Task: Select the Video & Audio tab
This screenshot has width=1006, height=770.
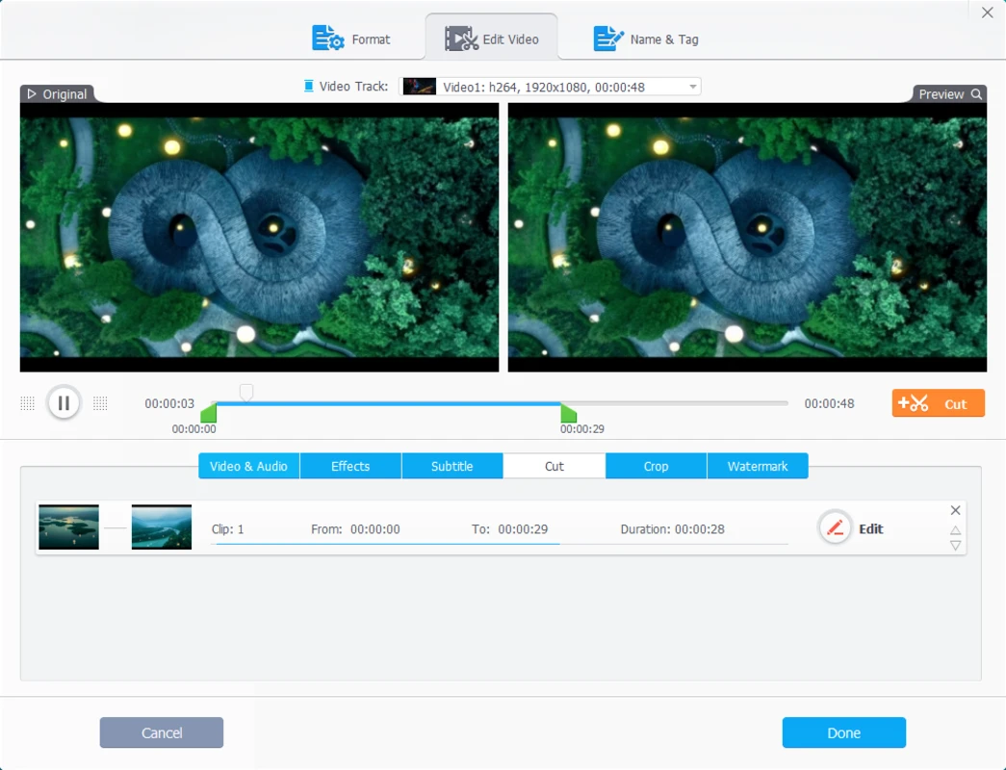Action: tap(247, 466)
